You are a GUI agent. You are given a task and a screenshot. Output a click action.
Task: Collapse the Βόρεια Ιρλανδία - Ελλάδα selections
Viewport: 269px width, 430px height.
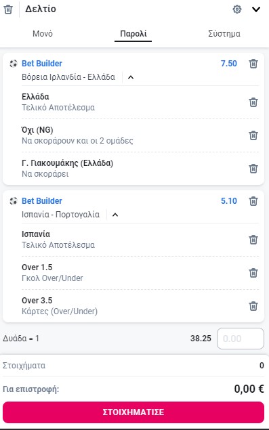[x=131, y=77]
